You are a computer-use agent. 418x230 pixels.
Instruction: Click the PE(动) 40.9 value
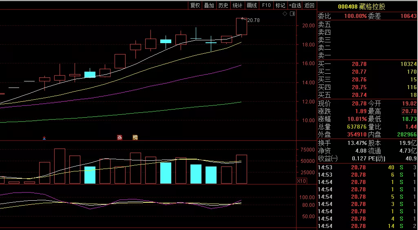(x=411, y=159)
